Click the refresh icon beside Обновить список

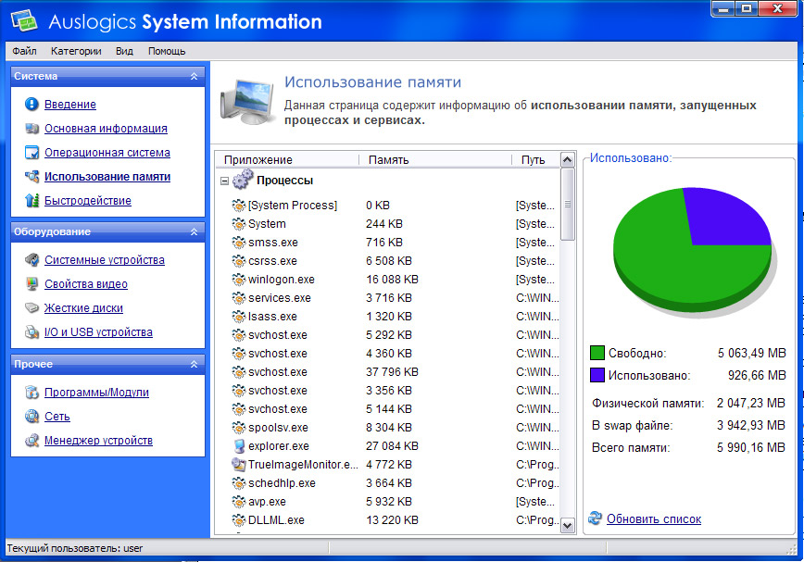tap(595, 518)
